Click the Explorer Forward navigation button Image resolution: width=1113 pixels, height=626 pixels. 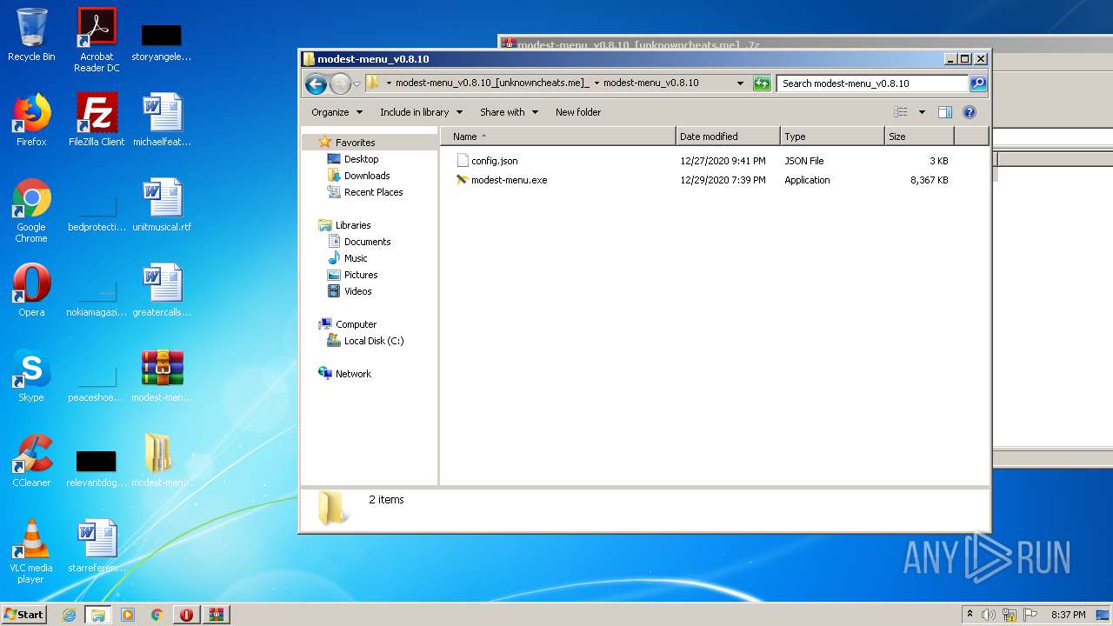tap(340, 83)
